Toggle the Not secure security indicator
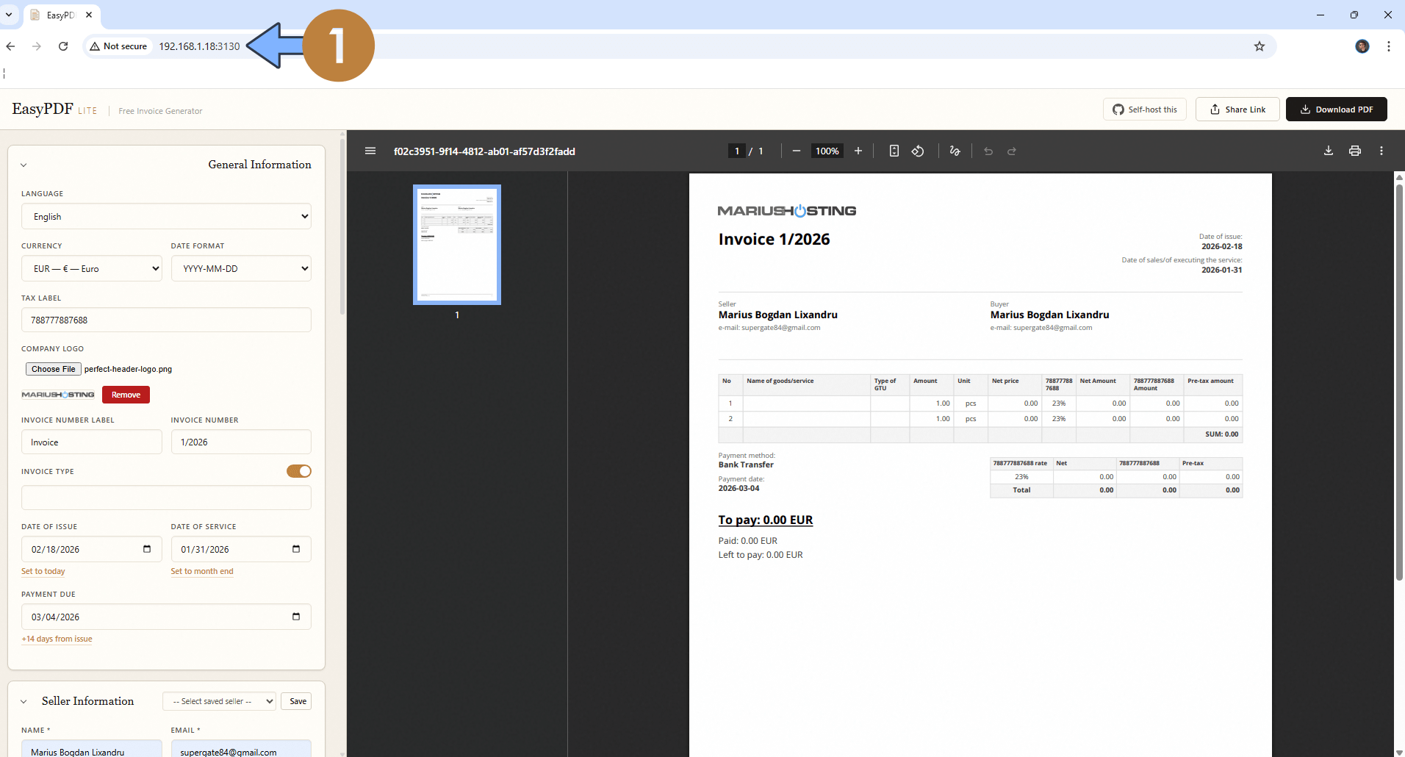Viewport: 1405px width, 757px height. click(118, 46)
